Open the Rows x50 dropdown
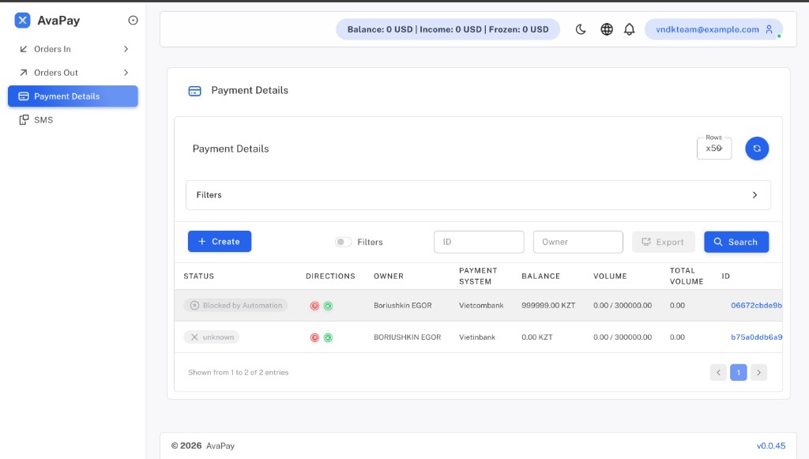The image size is (809, 459). (714, 149)
